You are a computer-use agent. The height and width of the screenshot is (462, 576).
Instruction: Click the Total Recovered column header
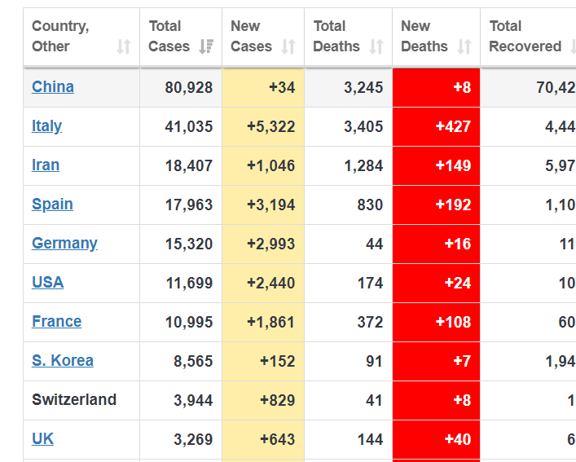pos(528,37)
